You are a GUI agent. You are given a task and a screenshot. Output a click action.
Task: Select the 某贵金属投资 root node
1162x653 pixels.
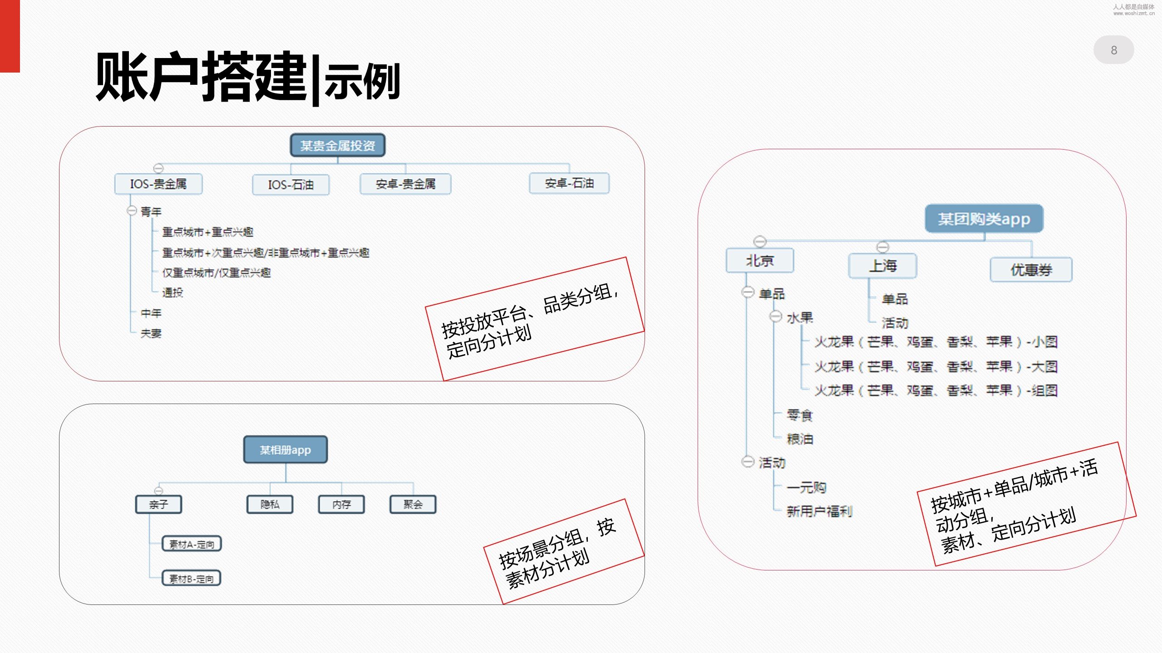[338, 146]
